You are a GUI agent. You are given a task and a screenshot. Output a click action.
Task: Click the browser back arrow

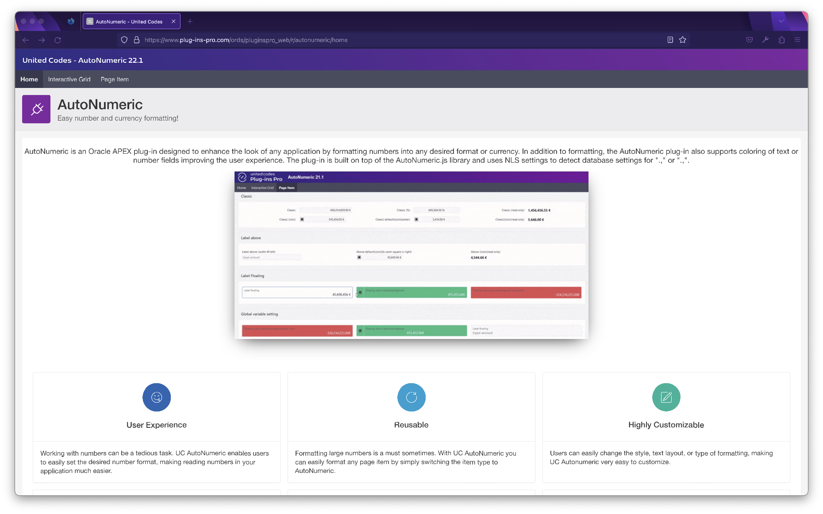point(26,40)
